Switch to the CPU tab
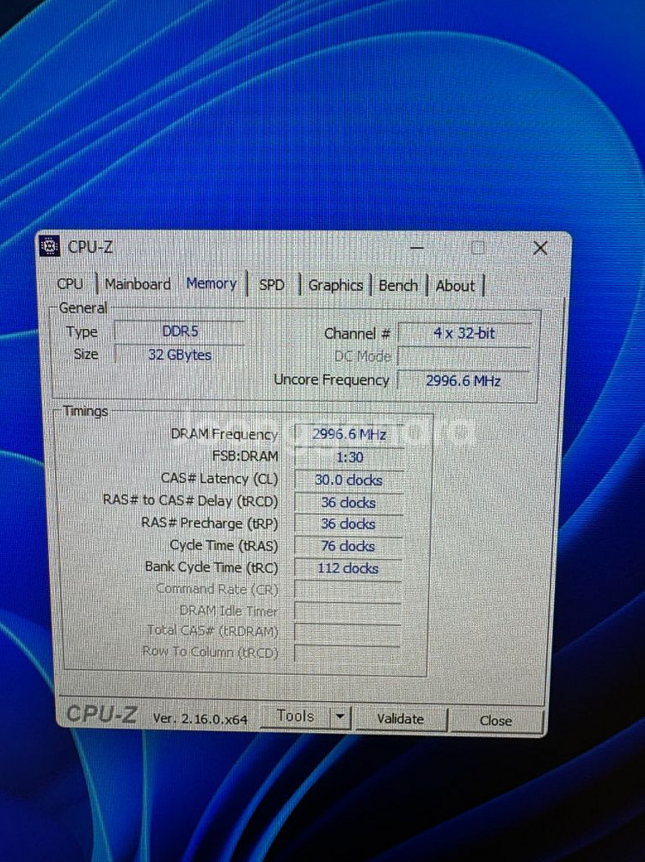Image resolution: width=645 pixels, height=862 pixels. pos(70,283)
